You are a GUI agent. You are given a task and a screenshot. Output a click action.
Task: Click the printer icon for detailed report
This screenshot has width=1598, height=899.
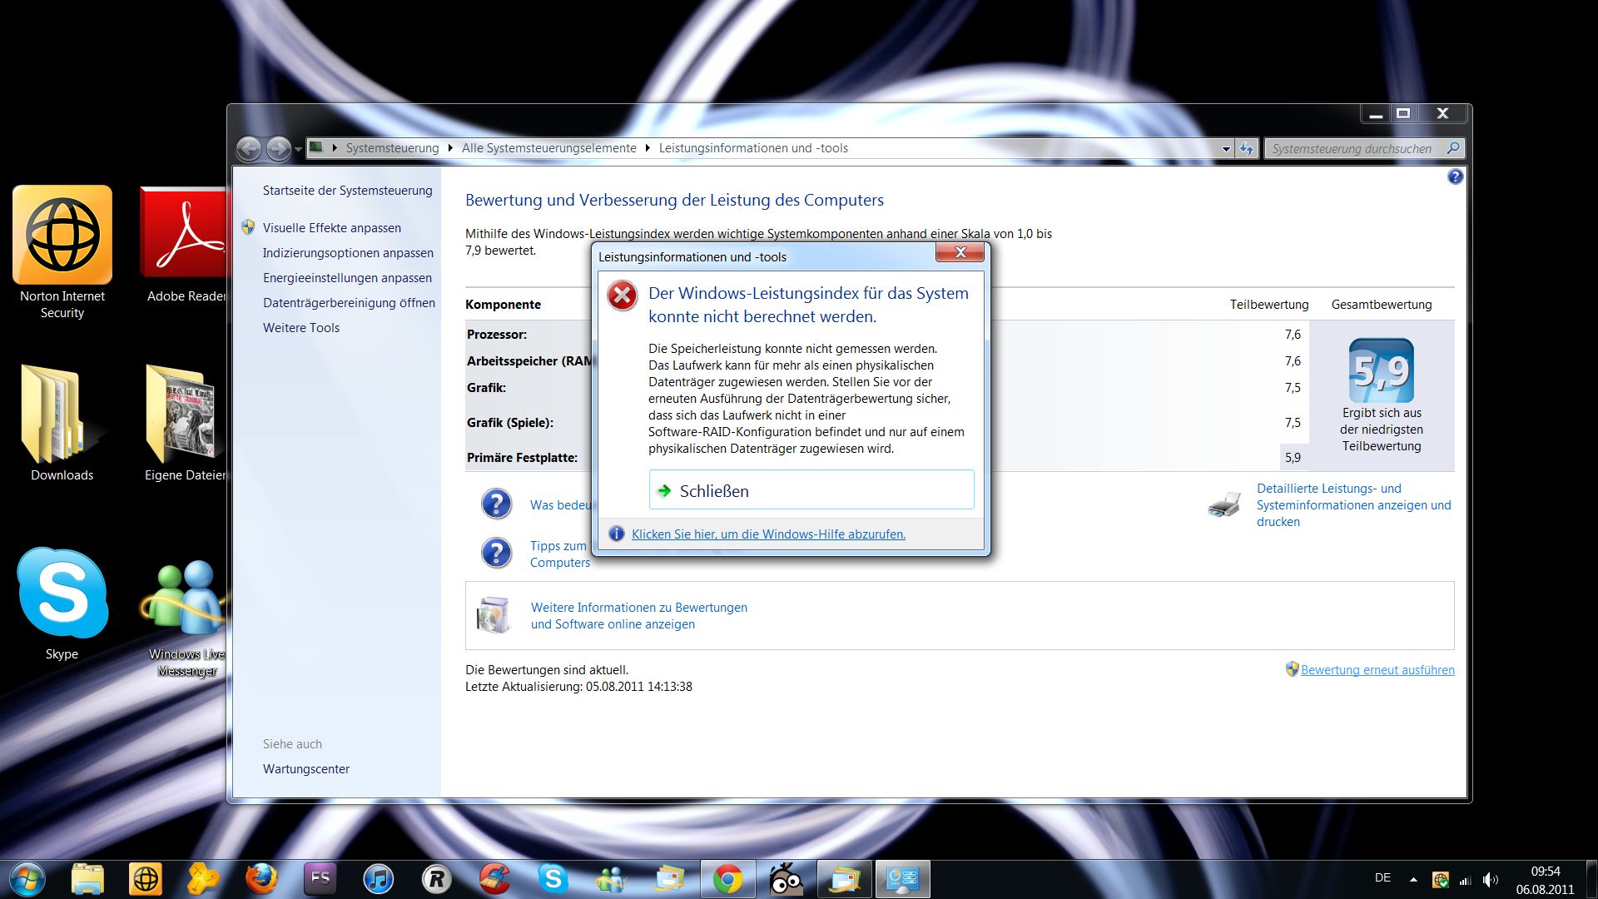pos(1223,504)
